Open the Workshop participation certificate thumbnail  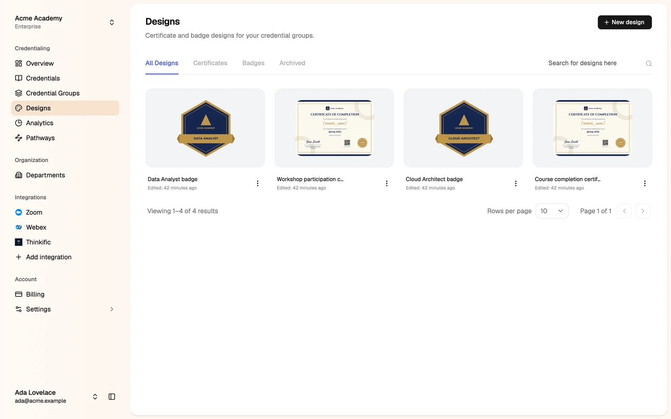[x=334, y=128]
